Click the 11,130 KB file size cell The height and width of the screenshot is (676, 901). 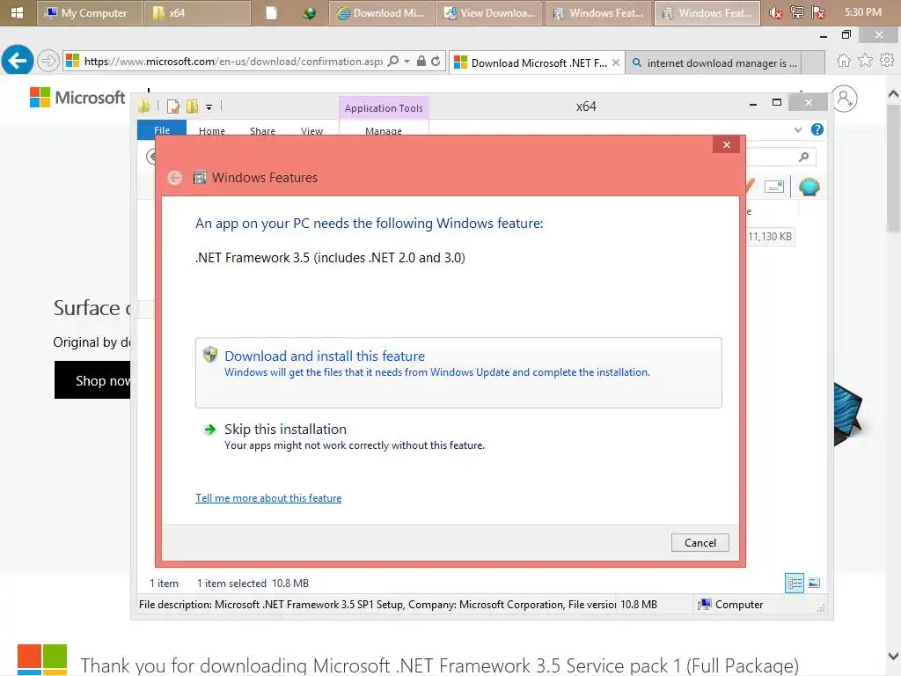(x=770, y=236)
